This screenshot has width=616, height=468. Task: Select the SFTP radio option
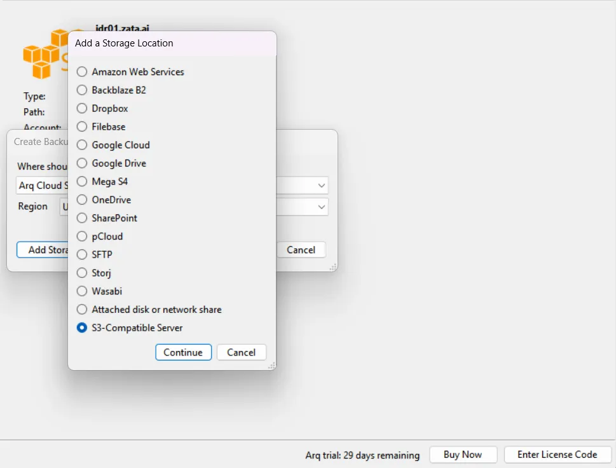[x=82, y=254]
